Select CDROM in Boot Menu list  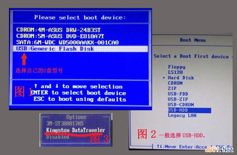pos(175,83)
